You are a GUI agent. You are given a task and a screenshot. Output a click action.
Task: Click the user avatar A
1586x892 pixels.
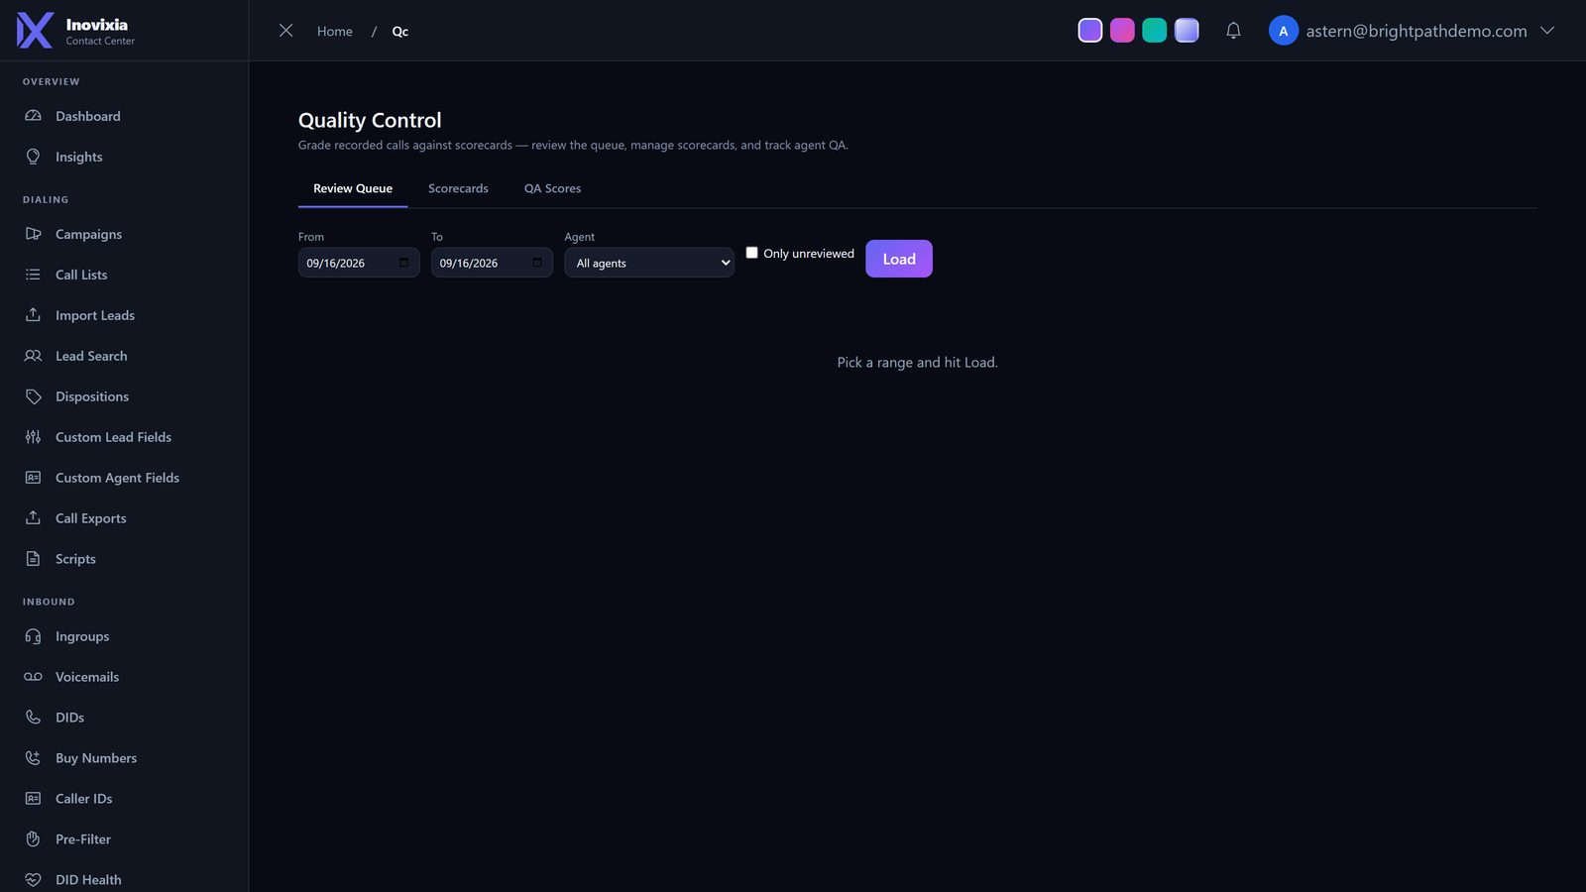[x=1284, y=31]
